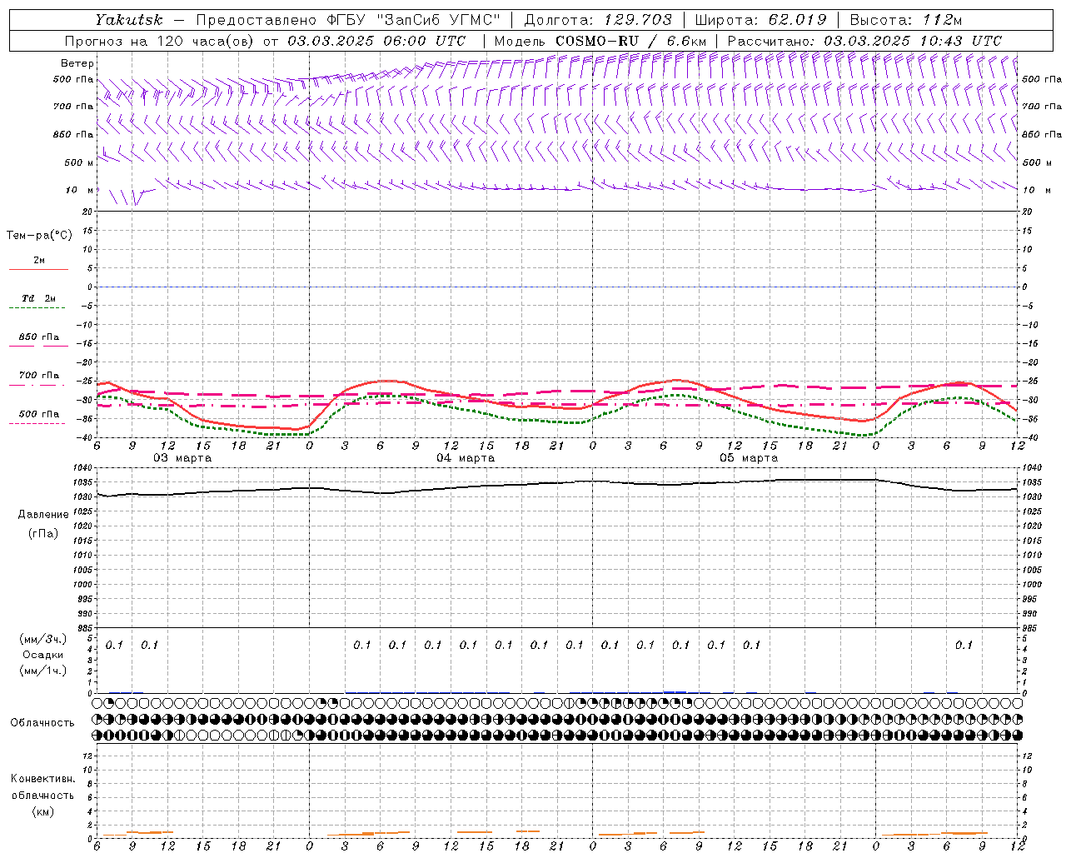
Task: Click the 'Модель COSMO-RU / 6.6км' model label
Action: (x=600, y=41)
